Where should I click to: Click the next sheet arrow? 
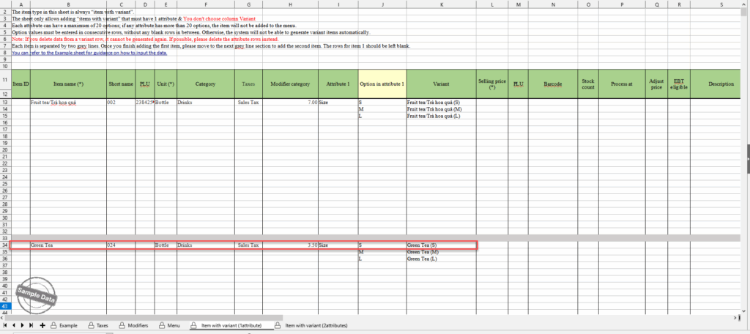click(22, 324)
